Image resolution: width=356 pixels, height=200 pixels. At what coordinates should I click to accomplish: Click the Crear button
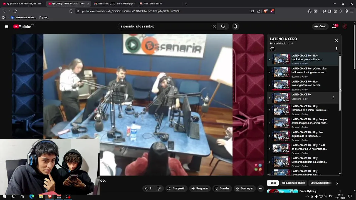[x=320, y=26]
